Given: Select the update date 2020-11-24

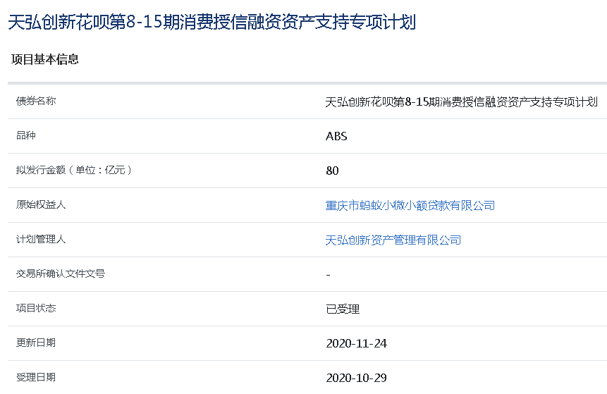Looking at the screenshot, I should click(x=356, y=343).
